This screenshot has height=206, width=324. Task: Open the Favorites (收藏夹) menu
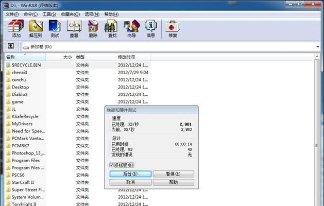coord(70,14)
